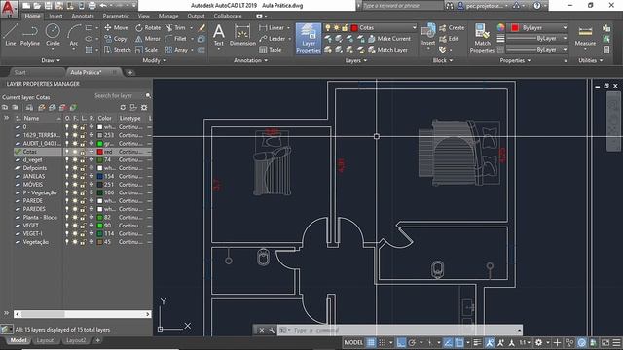Expand the Properties panel
Viewport: 623px width, 350px height.
coord(515,60)
